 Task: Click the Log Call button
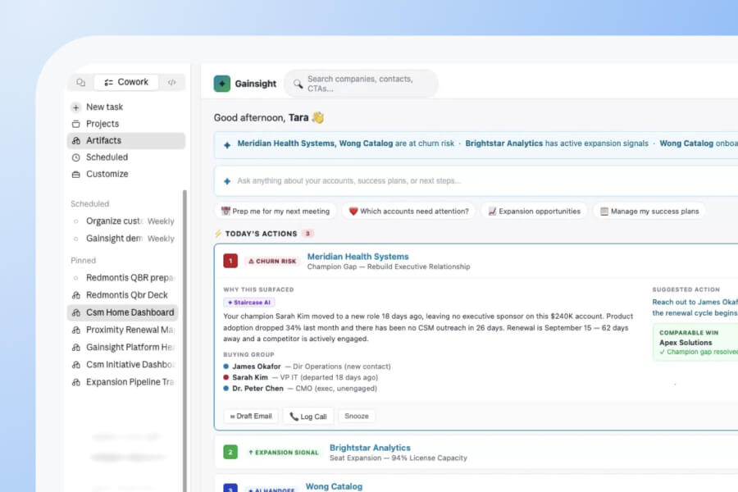308,417
